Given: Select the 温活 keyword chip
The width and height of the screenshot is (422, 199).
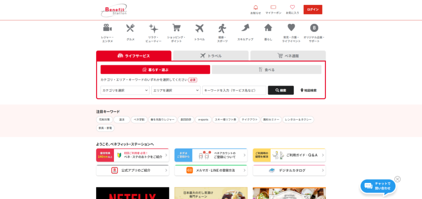Looking at the screenshot, I should tap(122, 119).
